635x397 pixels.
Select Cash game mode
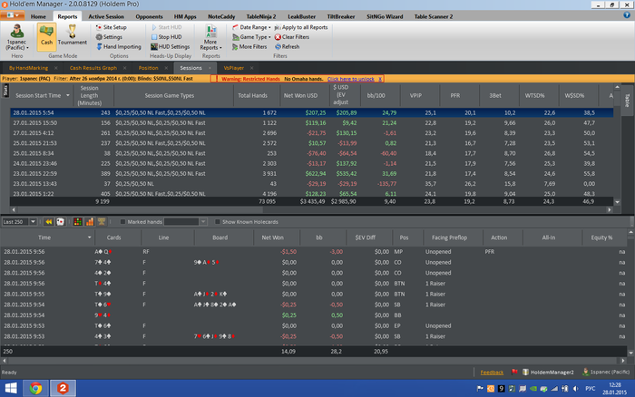46,36
